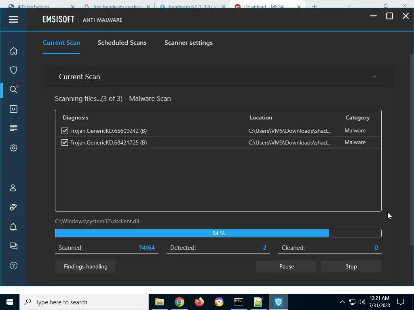Open the Logs list icon
The image size is (414, 310).
[13, 128]
